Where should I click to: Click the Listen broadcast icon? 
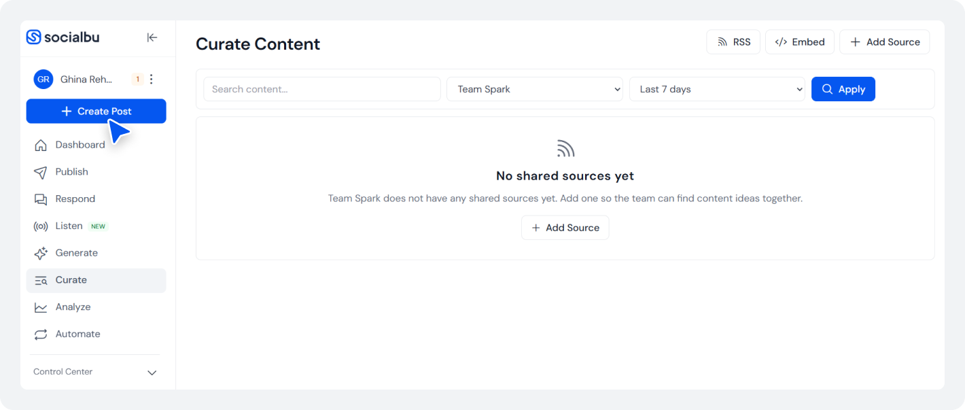[x=41, y=226]
